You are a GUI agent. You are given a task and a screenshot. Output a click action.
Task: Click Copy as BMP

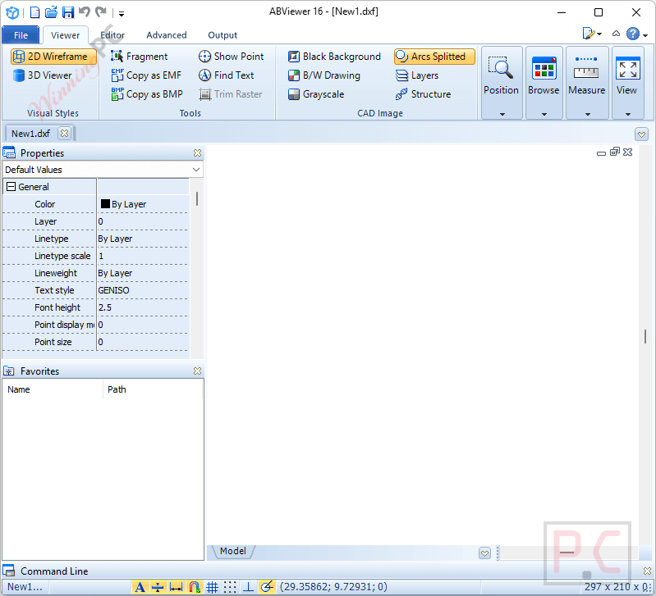pyautogui.click(x=147, y=94)
